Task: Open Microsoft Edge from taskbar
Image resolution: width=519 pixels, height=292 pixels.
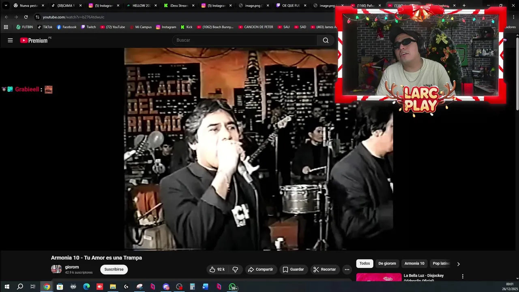Action: point(86,287)
